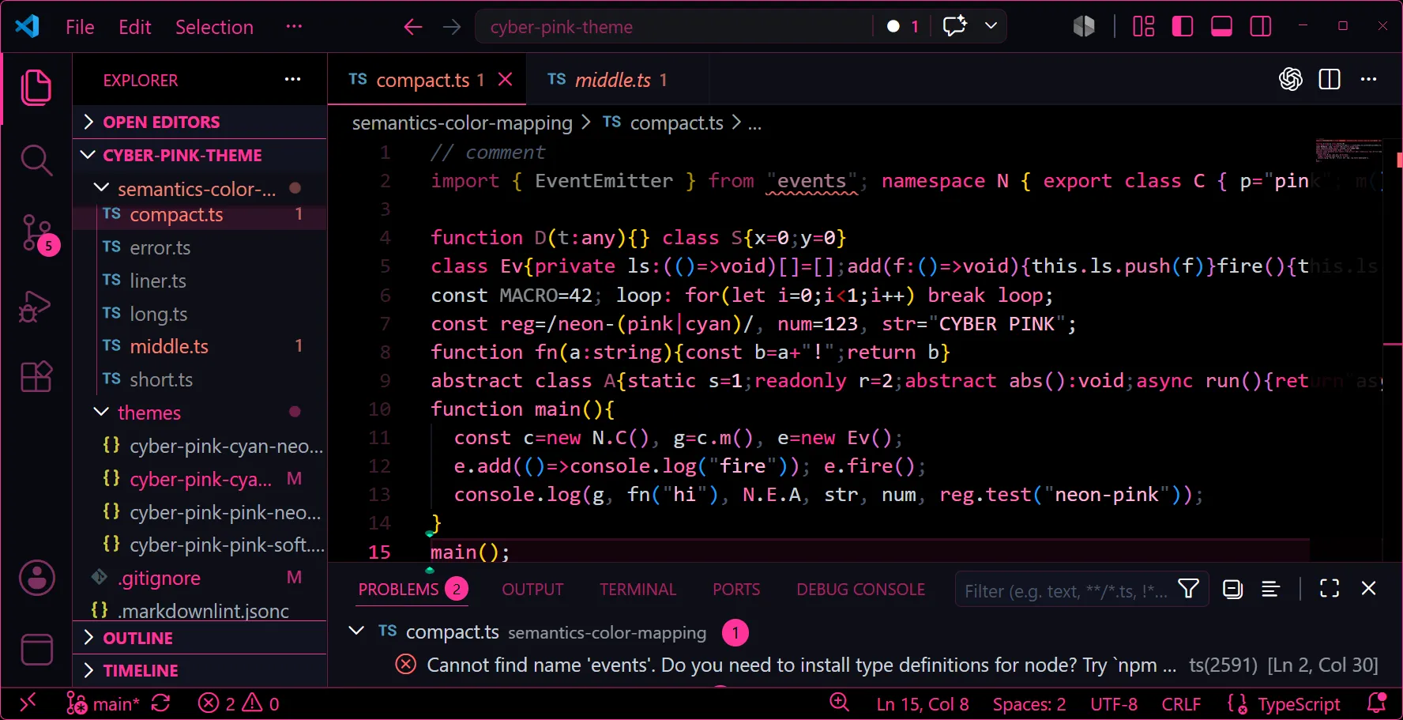Open cyber-pink-pink-soft theme file
The image size is (1403, 720).
coord(200,545)
